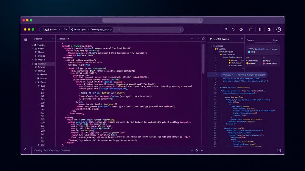
Task: Click the shield icon in the toolbar breadcrumb pill
Action: (72, 29)
